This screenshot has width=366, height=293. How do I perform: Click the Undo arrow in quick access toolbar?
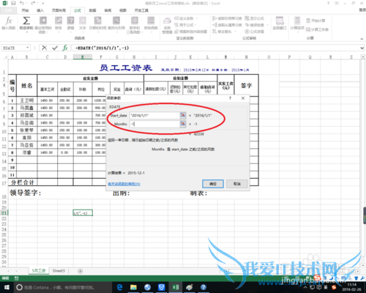(22, 3)
